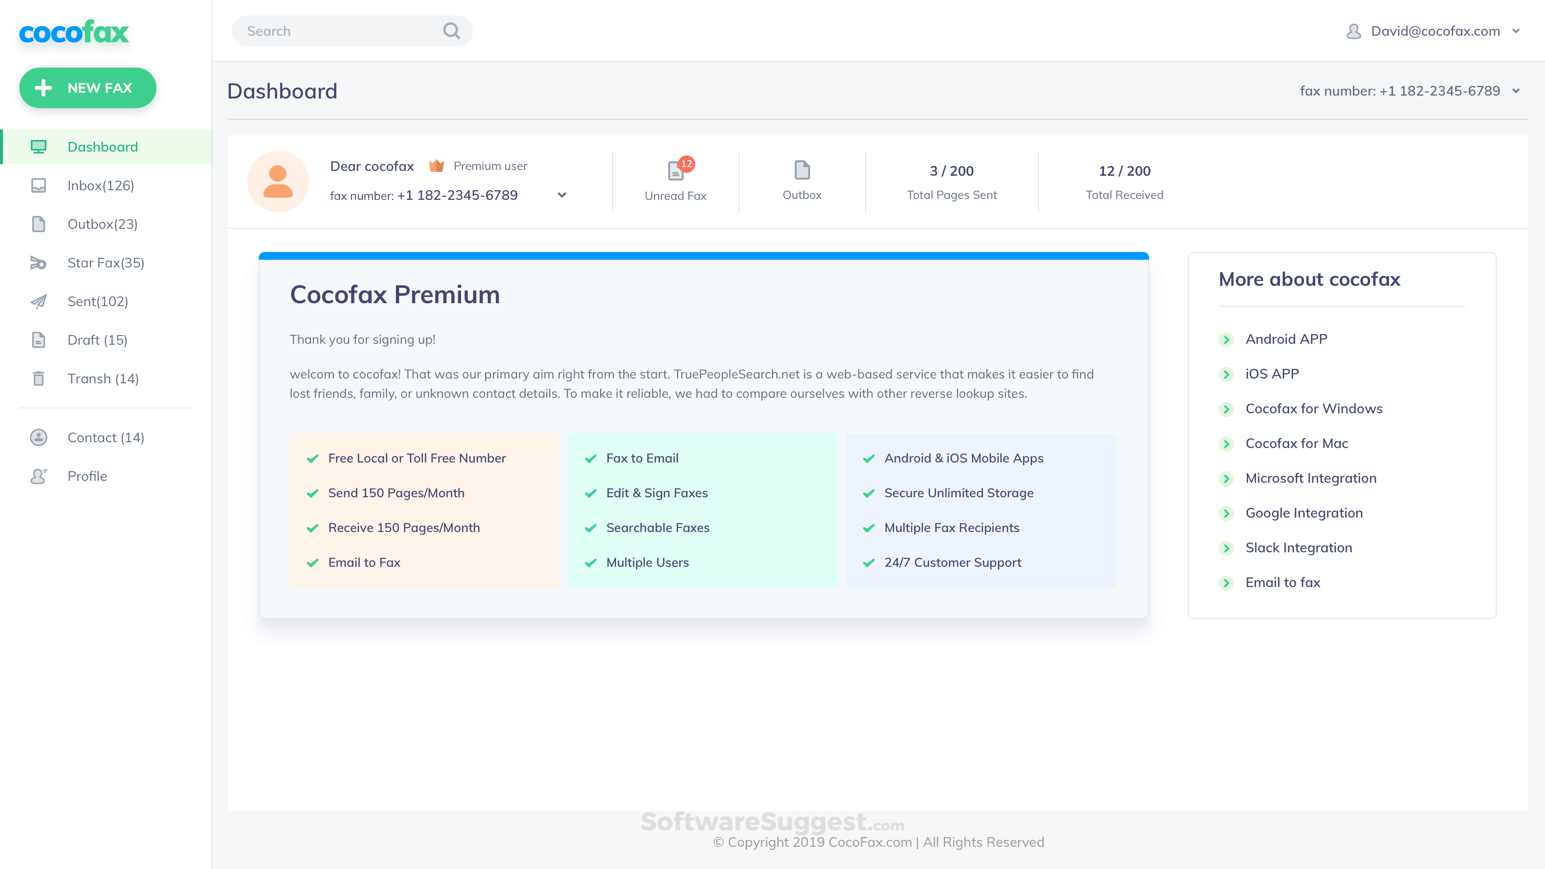Open the Profile menu item
This screenshot has height=869, width=1545.
(x=87, y=476)
